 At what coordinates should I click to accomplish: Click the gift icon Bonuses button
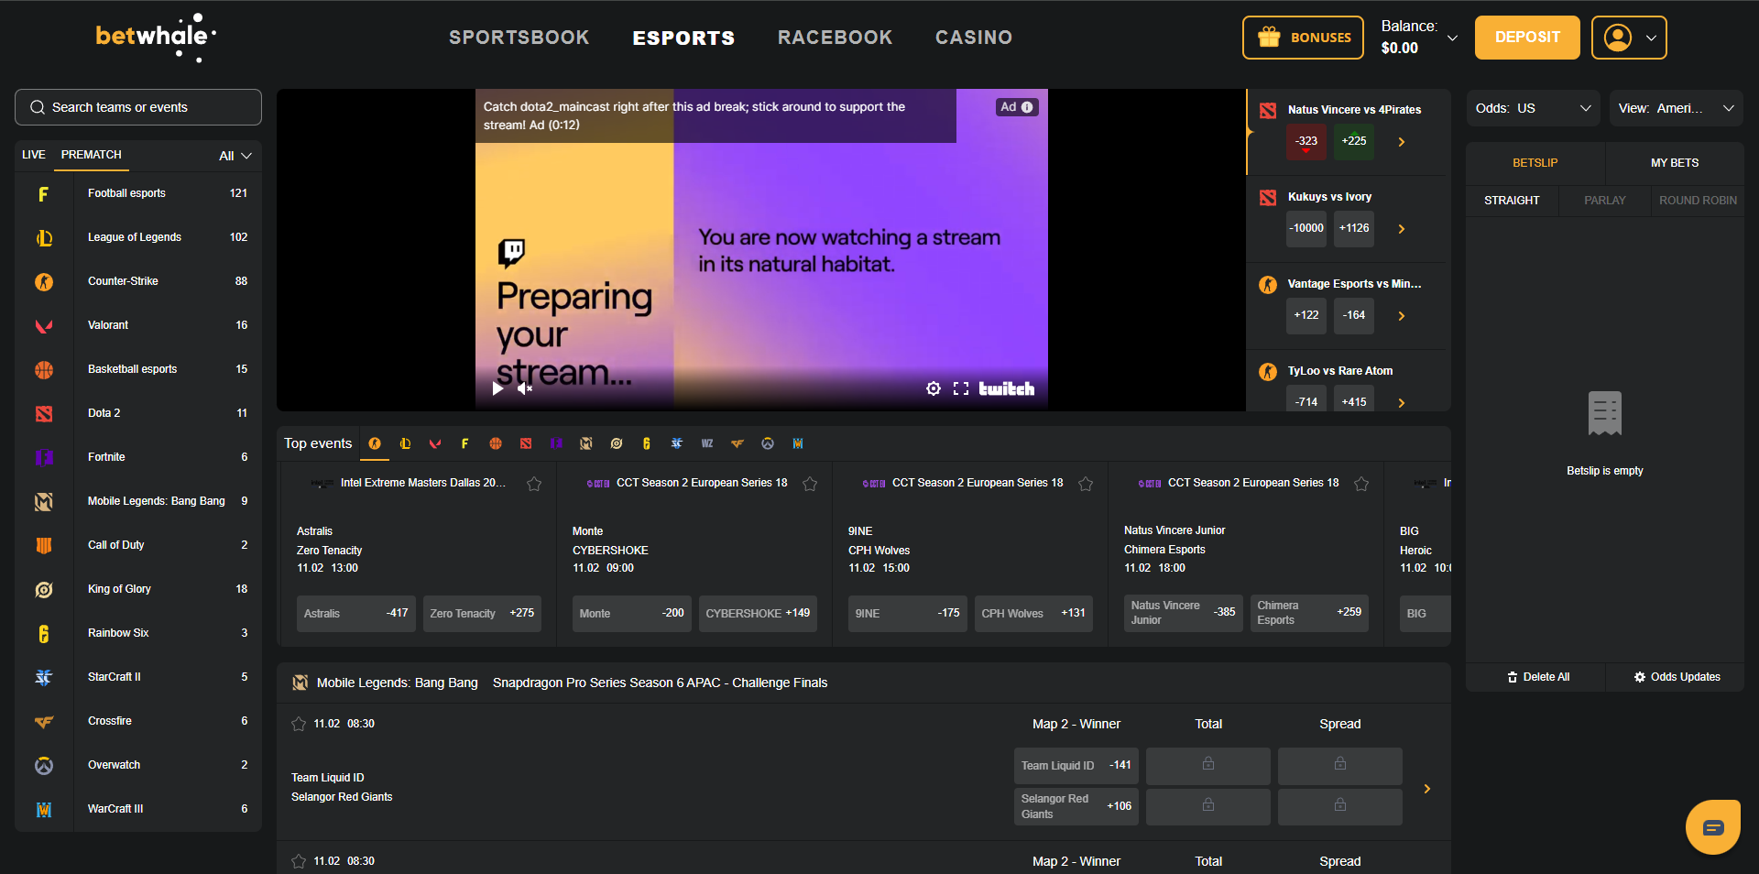pyautogui.click(x=1303, y=38)
